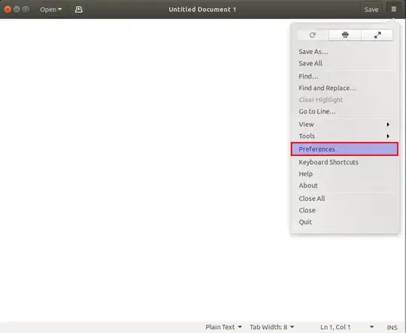The image size is (406, 333).
Task: Open the Open dropdown in header
Action: 51,10
